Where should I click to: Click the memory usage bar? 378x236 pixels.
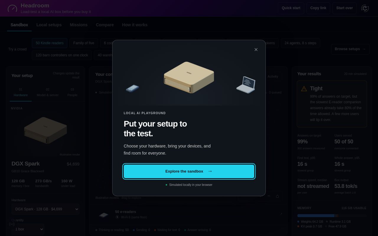point(332,216)
